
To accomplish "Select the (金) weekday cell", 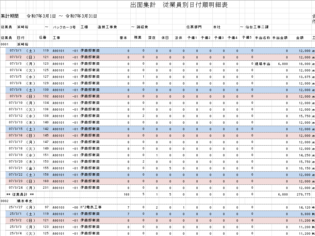I will click(x=31, y=168).
